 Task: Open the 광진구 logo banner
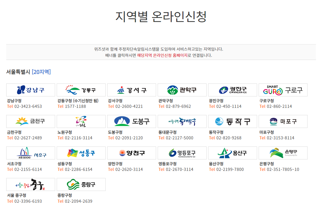[232, 90]
